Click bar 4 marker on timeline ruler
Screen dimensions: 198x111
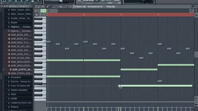[x=158, y=14]
